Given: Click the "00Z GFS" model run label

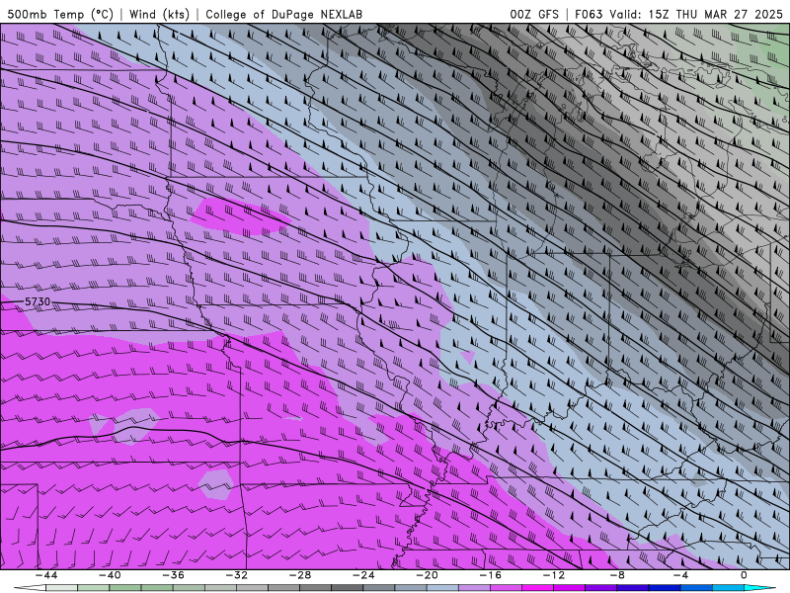Looking at the screenshot, I should [534, 14].
